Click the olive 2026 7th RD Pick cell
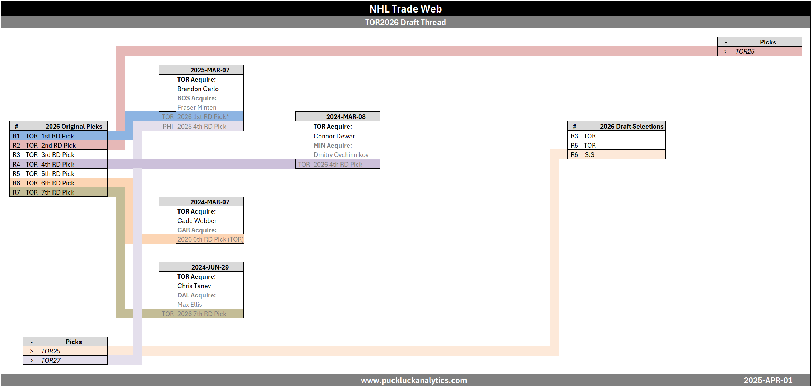This screenshot has height=386, width=812. 202,314
